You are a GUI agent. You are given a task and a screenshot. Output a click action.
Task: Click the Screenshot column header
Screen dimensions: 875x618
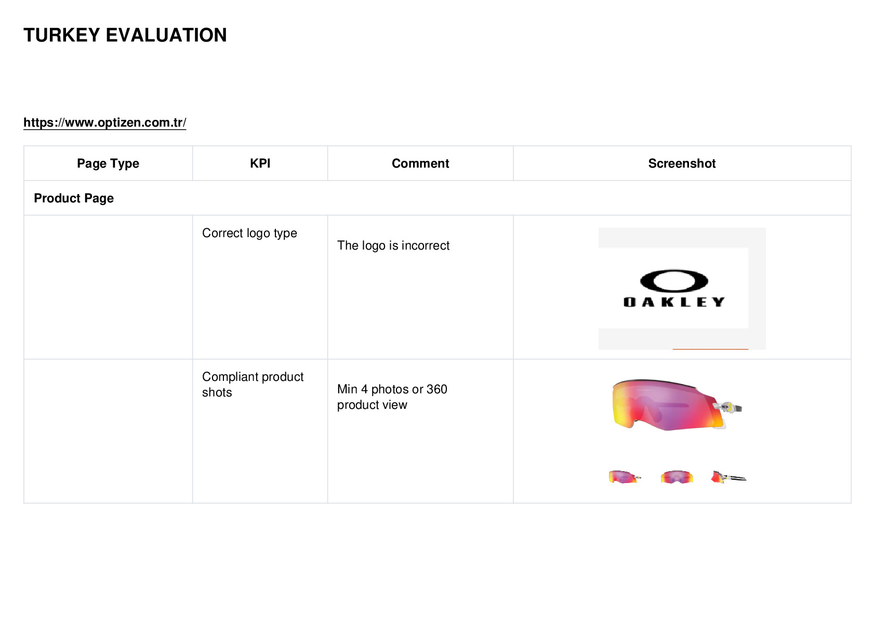tap(682, 163)
